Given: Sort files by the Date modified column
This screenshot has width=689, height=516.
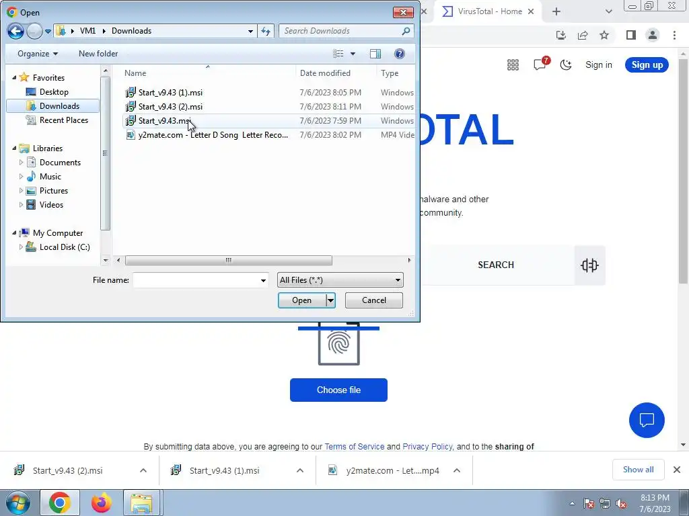Looking at the screenshot, I should click(325, 73).
